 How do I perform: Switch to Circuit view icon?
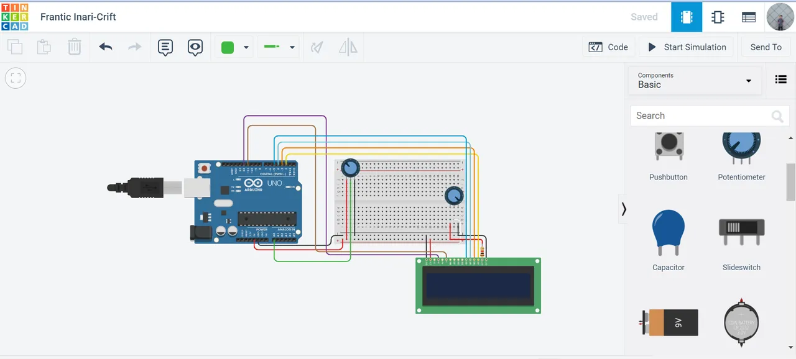click(x=687, y=17)
